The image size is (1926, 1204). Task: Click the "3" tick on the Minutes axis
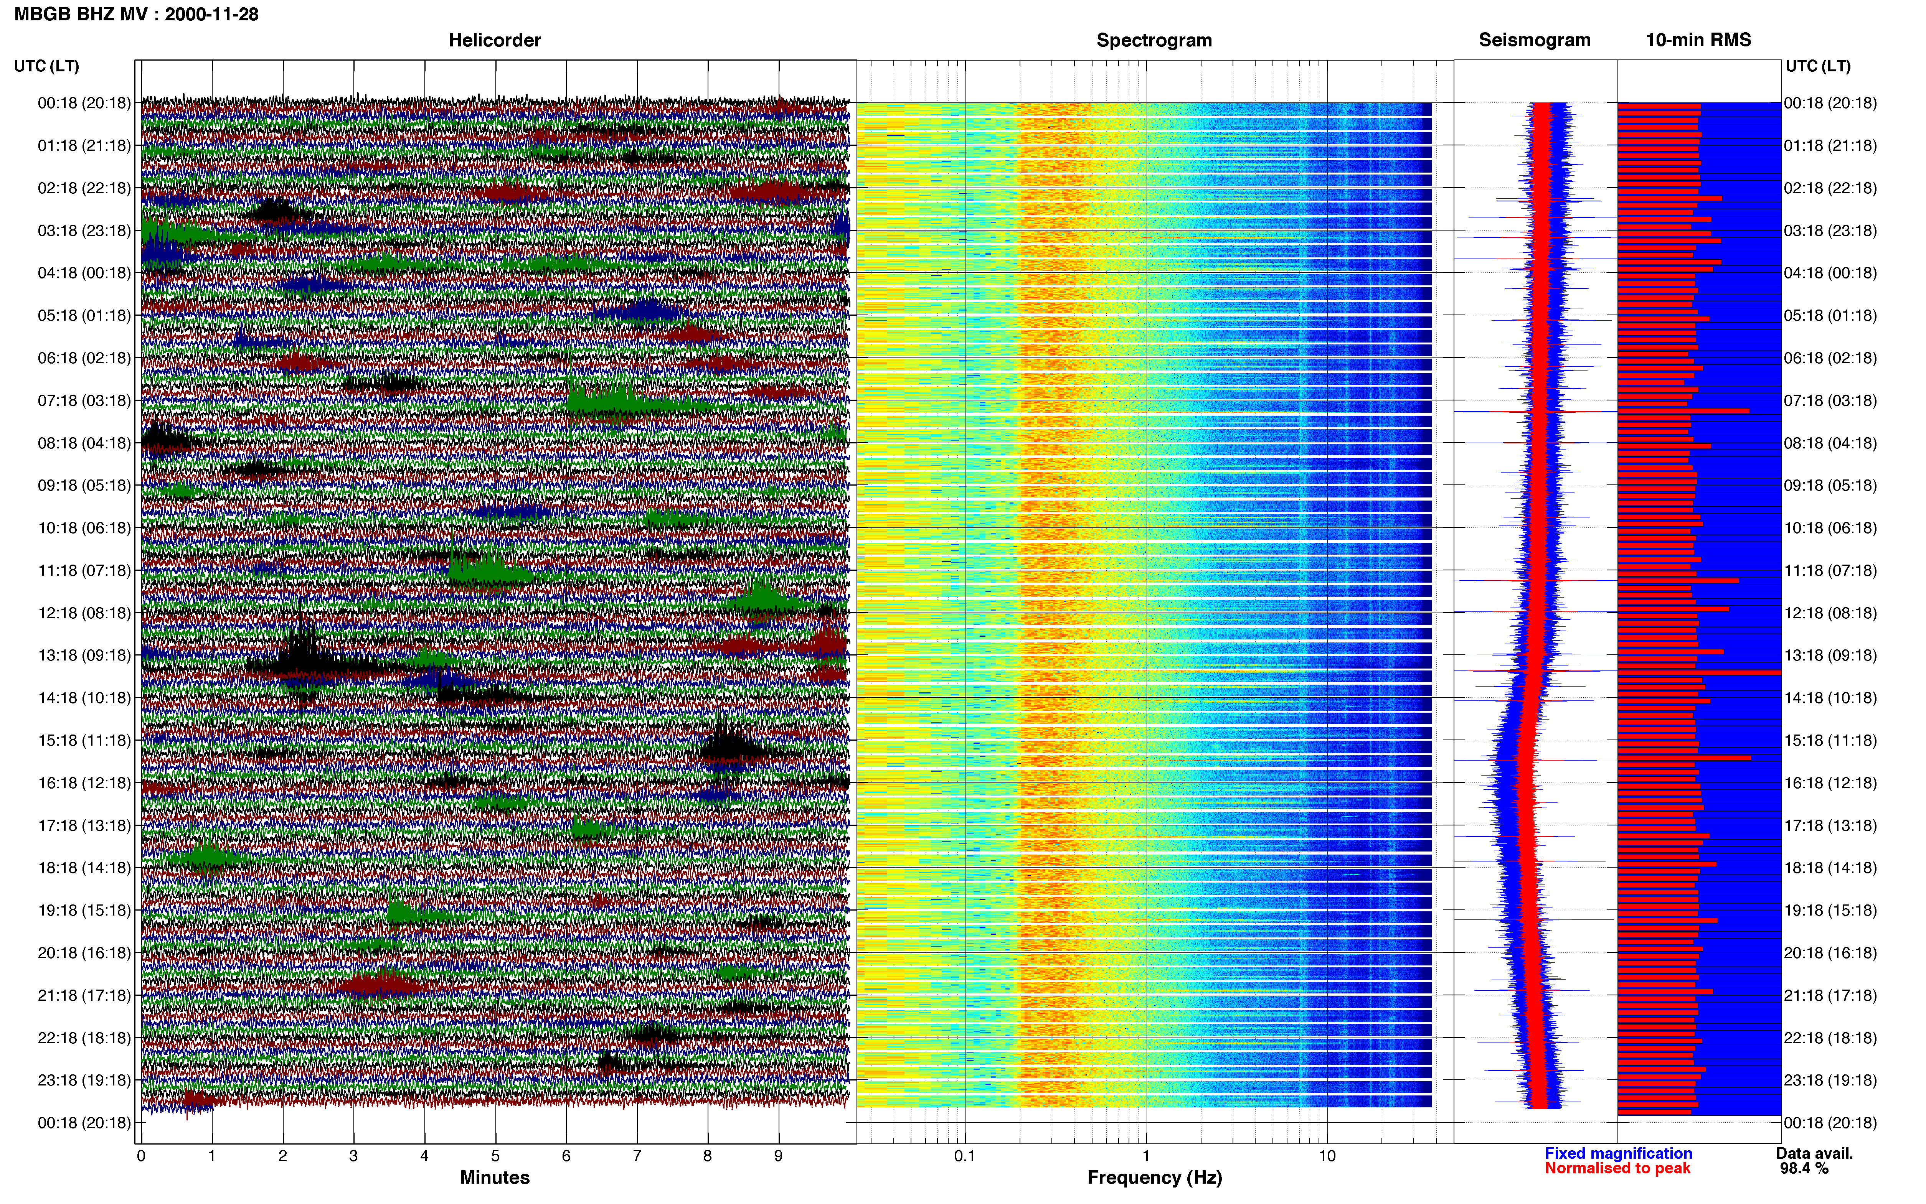(x=354, y=1155)
